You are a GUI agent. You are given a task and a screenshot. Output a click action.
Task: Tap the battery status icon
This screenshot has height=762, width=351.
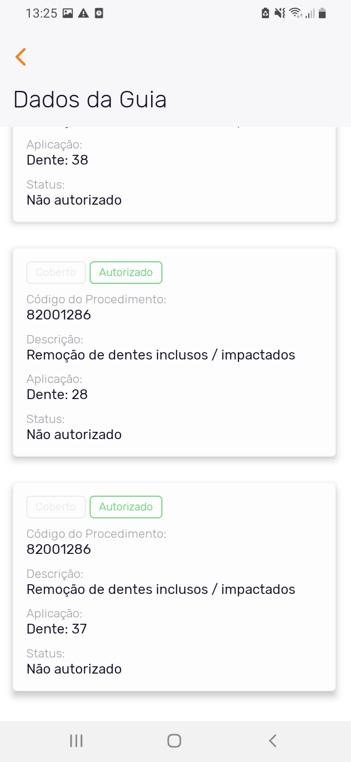[322, 14]
